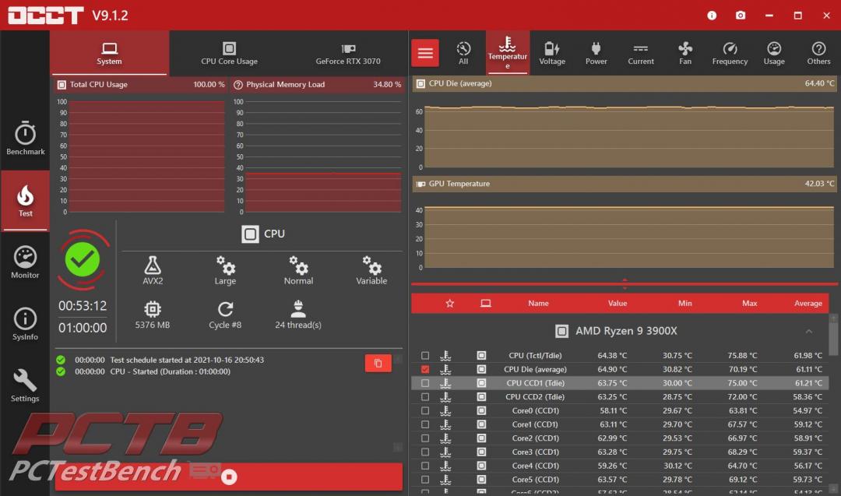Viewport: 841px width, 496px height.
Task: Filter sensors by Fan
Action: (685, 53)
